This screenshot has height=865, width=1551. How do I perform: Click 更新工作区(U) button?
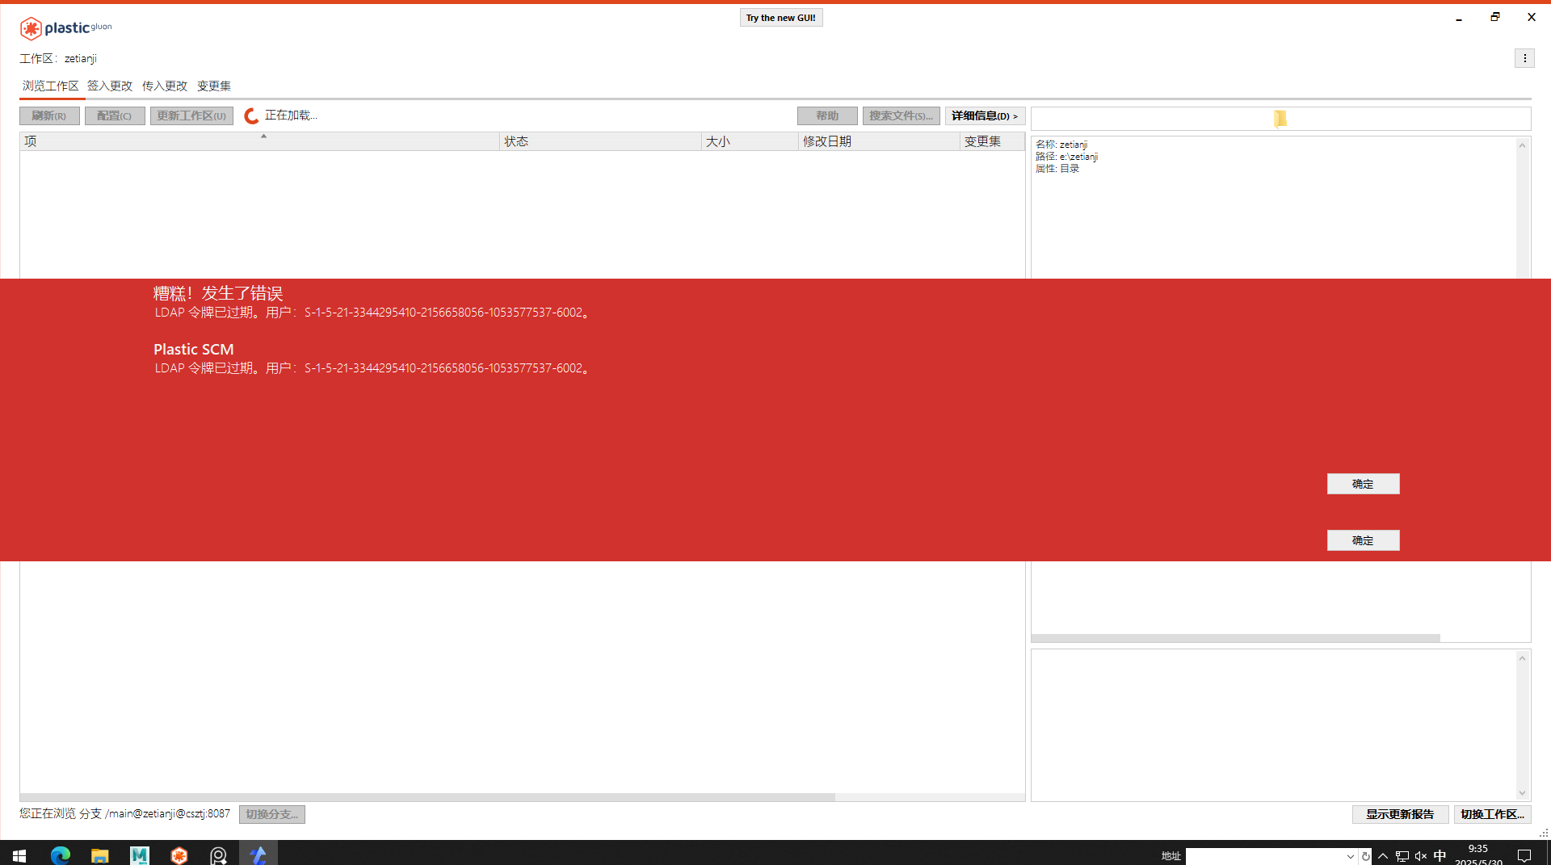click(x=191, y=116)
